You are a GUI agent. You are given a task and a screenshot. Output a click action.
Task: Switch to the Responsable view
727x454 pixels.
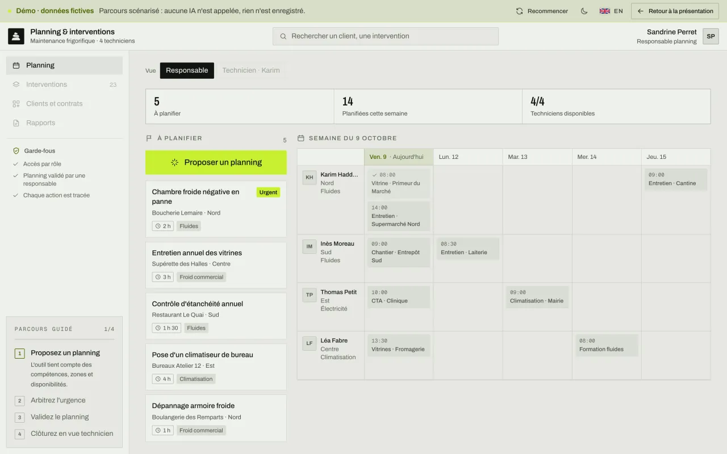[x=187, y=70]
